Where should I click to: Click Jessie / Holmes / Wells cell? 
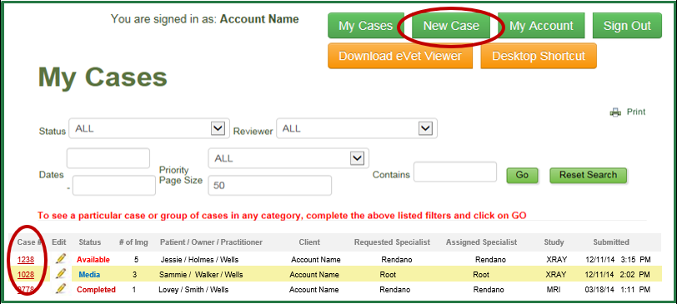coord(199,260)
